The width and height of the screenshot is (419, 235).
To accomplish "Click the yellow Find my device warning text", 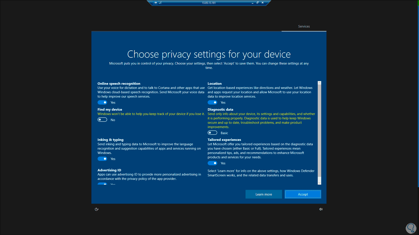I will [x=151, y=114].
